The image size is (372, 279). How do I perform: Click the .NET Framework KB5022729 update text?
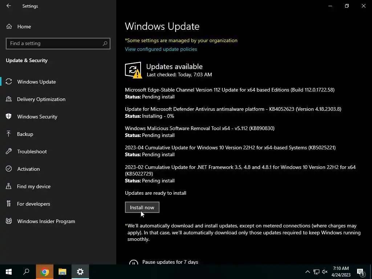click(240, 170)
